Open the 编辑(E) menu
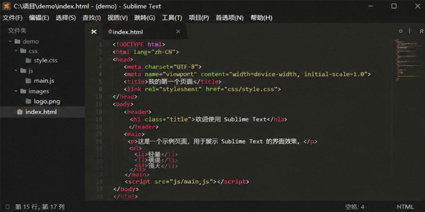 click(x=39, y=18)
